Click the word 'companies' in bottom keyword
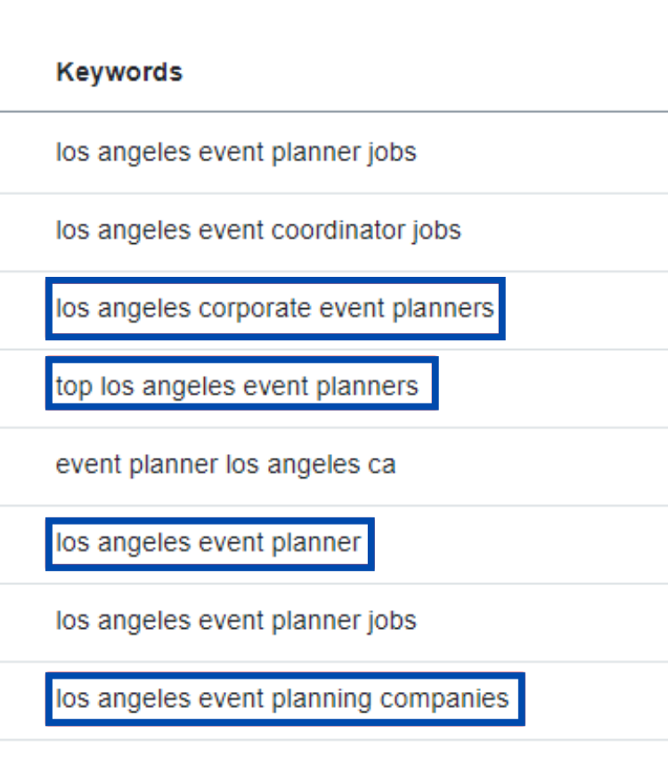 444,699
